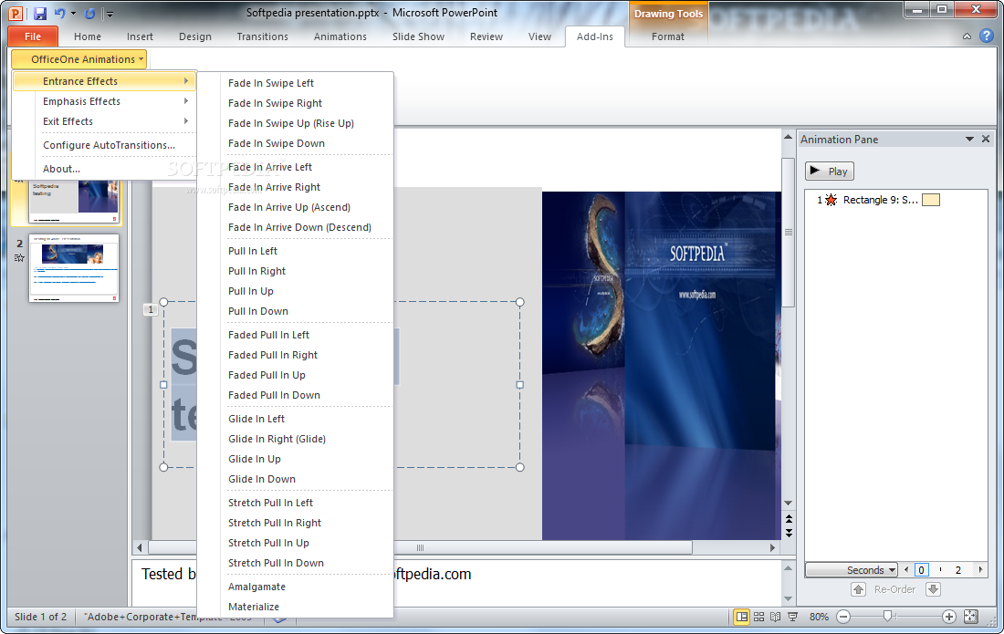Undo the last action
This screenshot has width=1004, height=634.
tap(59, 13)
